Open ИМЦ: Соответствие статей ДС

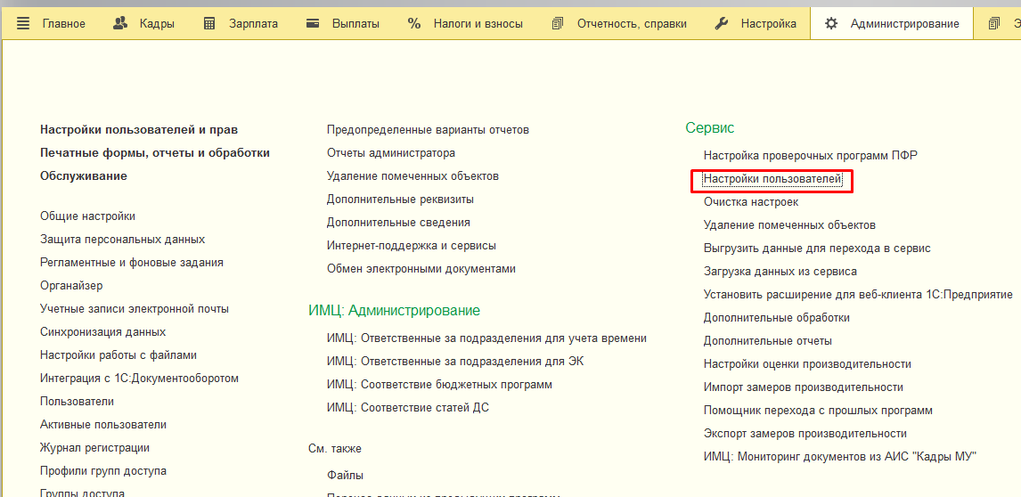[408, 408]
